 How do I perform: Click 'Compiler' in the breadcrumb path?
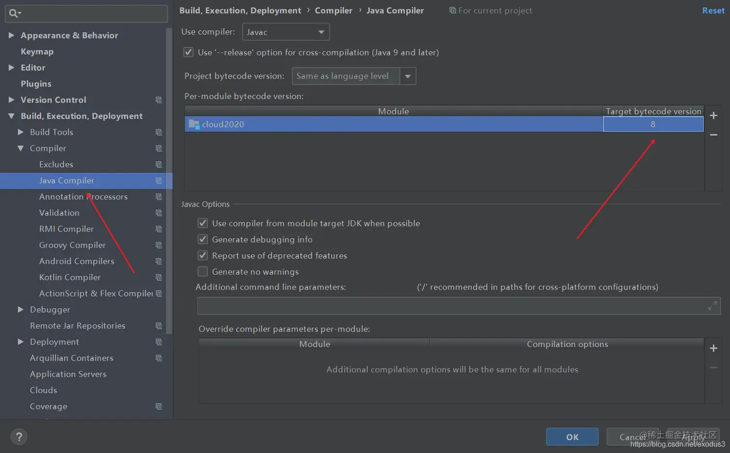click(334, 11)
